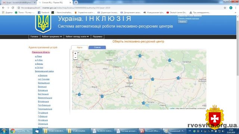
Task: Click the Ukrainian trident emblem logo
Action: click(x=43, y=24)
